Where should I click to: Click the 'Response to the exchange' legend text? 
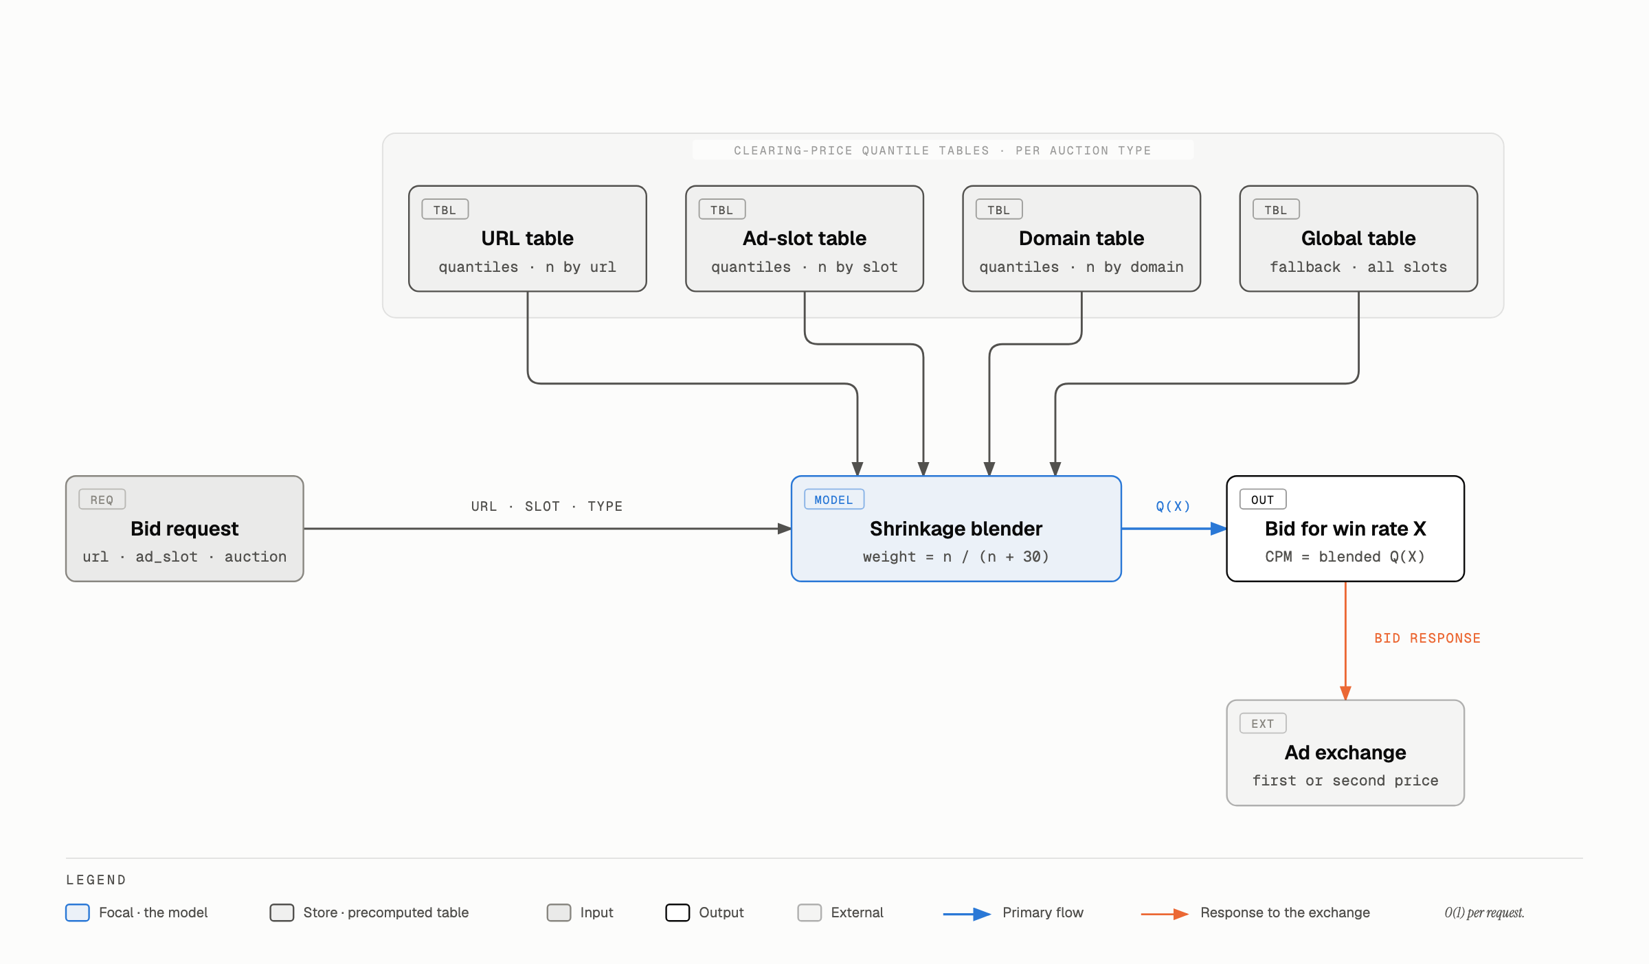pos(1285,913)
